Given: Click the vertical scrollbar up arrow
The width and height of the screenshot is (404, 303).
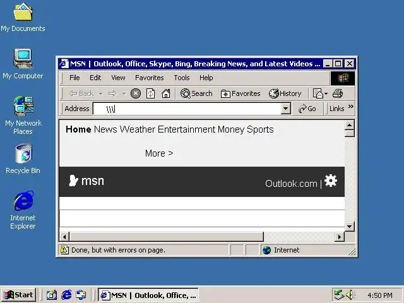Looking at the screenshot, I should click(349, 126).
